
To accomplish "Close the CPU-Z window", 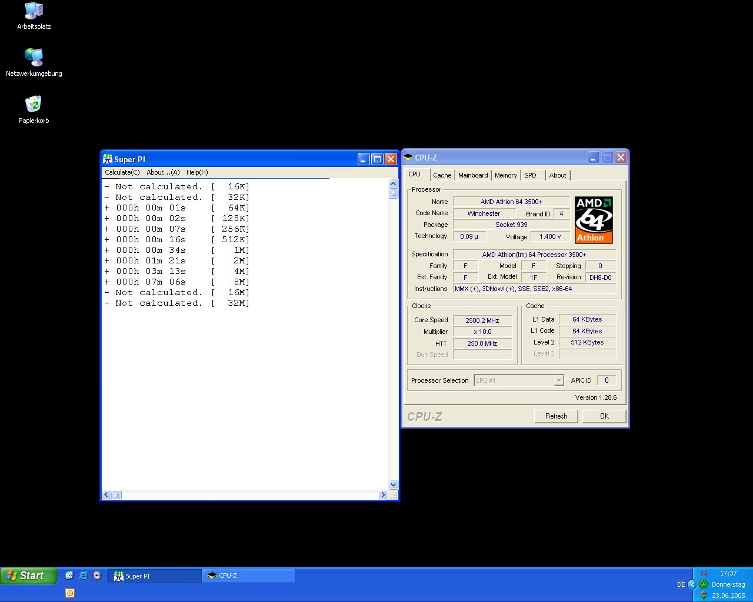I will pos(621,157).
